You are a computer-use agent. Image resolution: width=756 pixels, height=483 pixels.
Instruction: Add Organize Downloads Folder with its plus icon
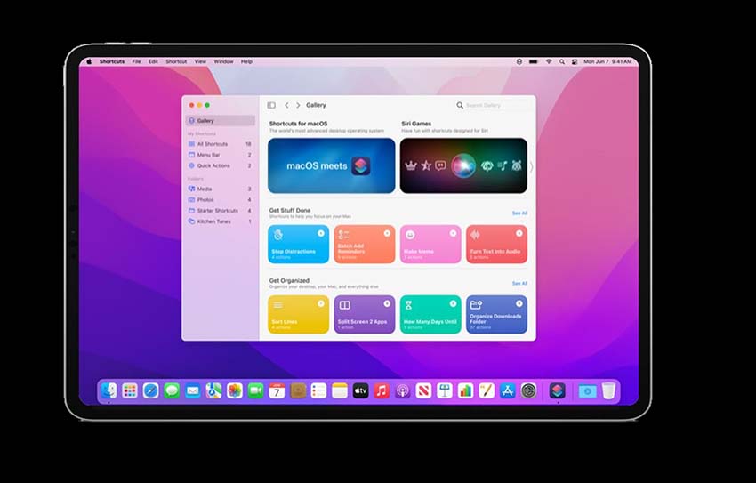point(519,303)
